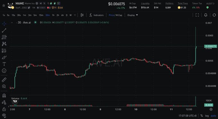Viewport: 218px width, 119px height.
Task: Click the MAME token avatar
Action: tap(11, 5)
